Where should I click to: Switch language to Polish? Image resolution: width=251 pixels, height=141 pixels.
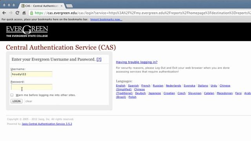click(133, 97)
